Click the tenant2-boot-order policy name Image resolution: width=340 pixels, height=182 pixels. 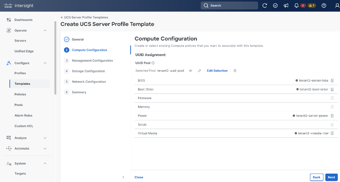[314, 89]
